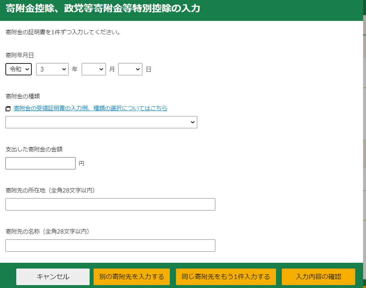Click the 寄附年月日 field label
The width and height of the screenshot is (366, 288).
coord(20,55)
